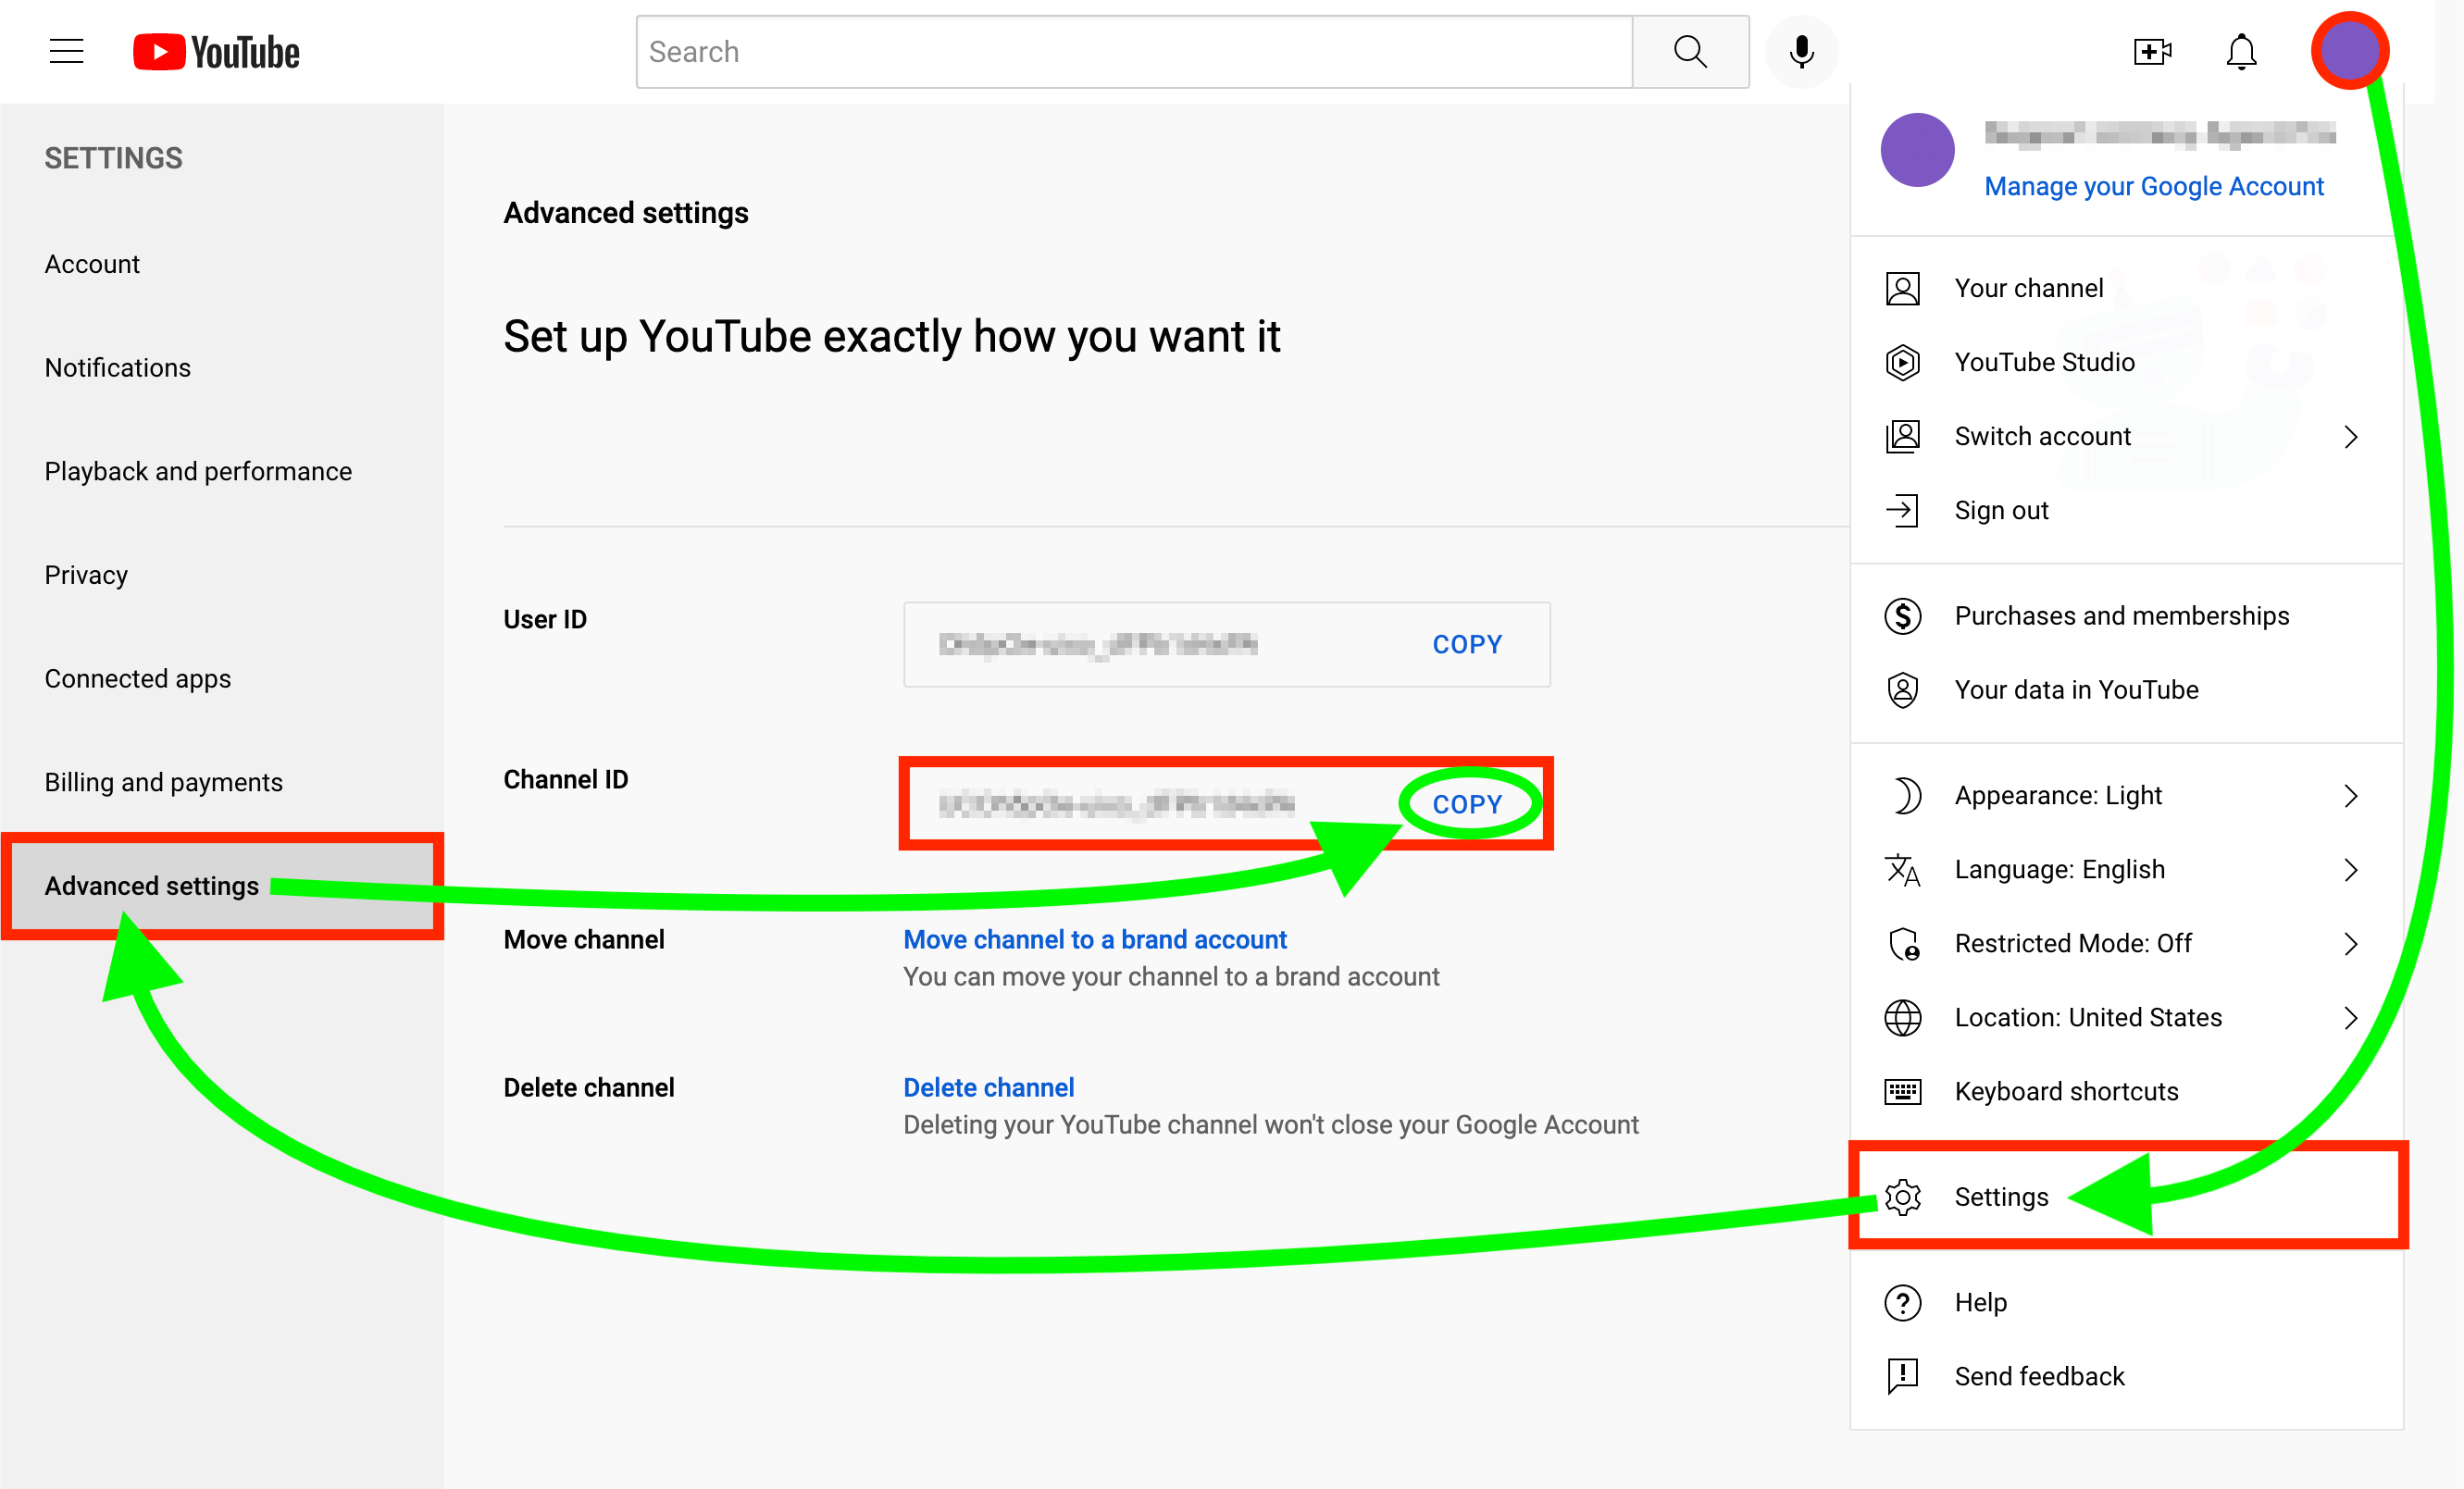2464x1489 pixels.
Task: Click the SETTINGS sidebar heading
Action: click(113, 158)
